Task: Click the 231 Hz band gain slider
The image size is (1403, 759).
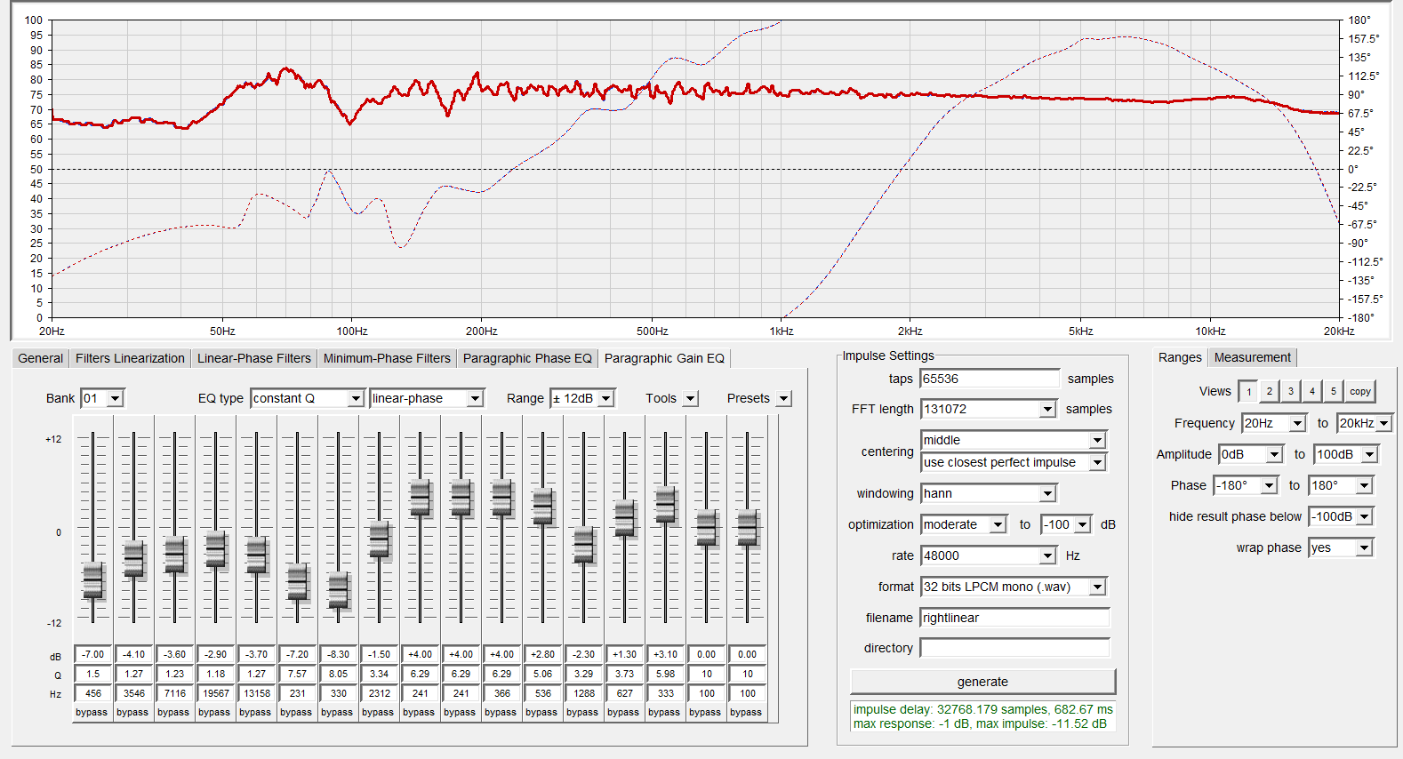Action: click(x=297, y=581)
